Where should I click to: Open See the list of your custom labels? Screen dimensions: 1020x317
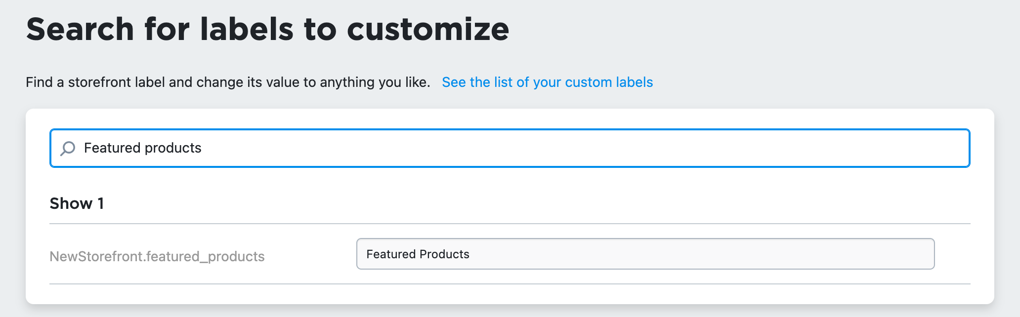click(x=547, y=82)
